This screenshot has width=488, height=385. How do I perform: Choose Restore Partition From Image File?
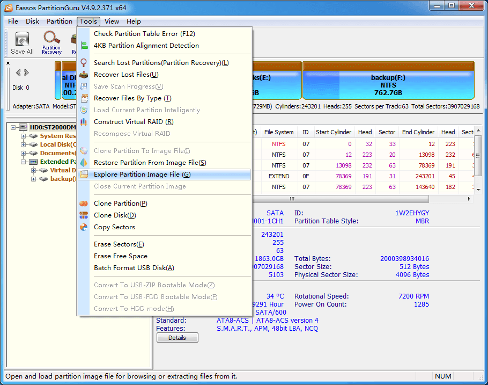pyautogui.click(x=164, y=163)
